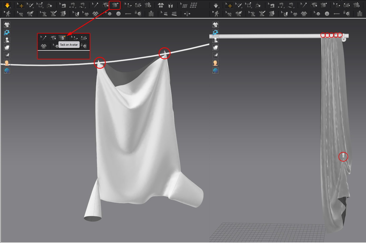Select the Zipper tool in left toolbar
The image size is (366, 243).
pos(151,14)
